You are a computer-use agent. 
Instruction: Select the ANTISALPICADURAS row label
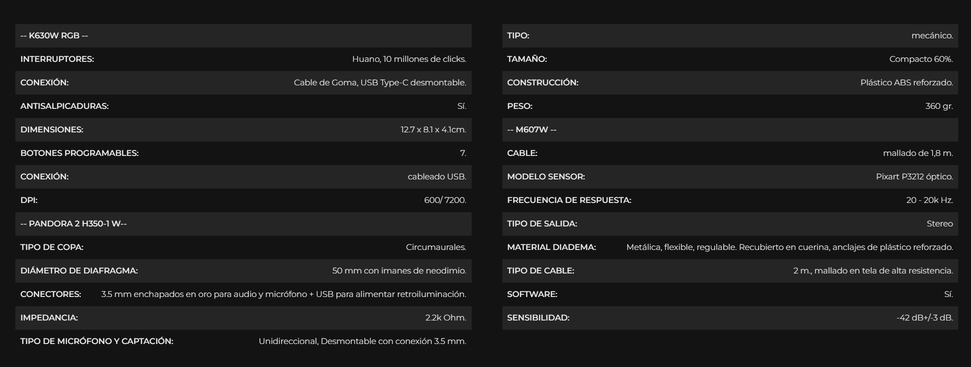pyautogui.click(x=64, y=106)
